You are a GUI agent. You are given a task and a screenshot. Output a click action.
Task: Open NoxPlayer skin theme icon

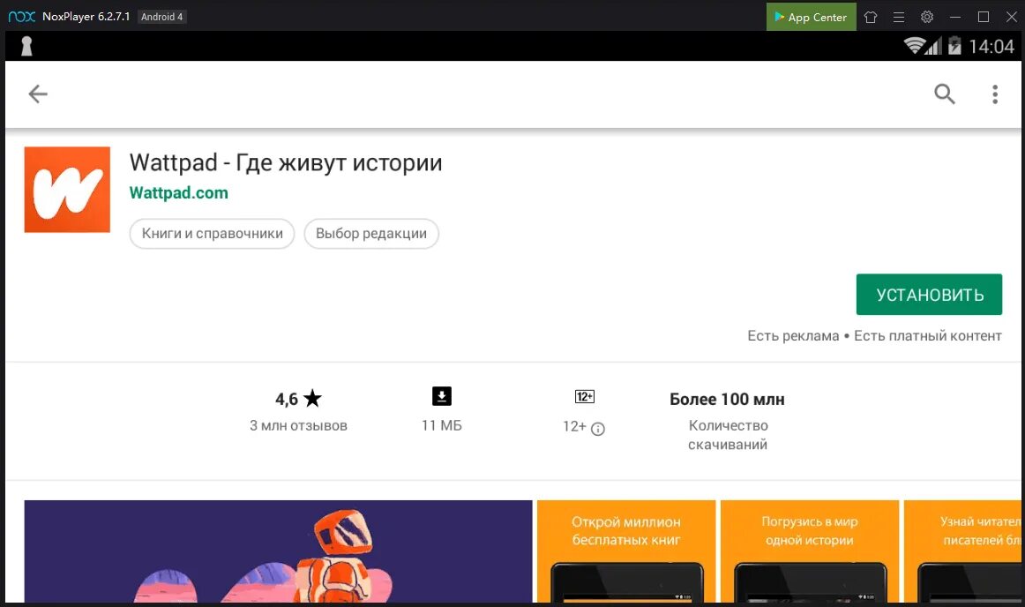[870, 17]
